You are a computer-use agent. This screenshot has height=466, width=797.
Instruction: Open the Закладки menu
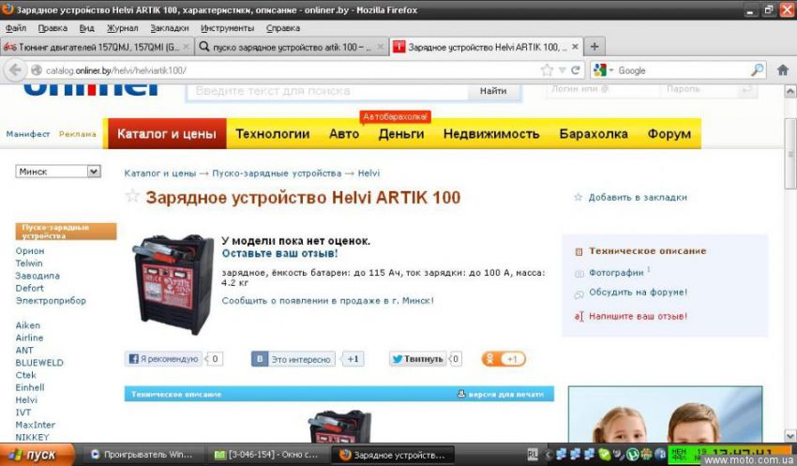170,28
